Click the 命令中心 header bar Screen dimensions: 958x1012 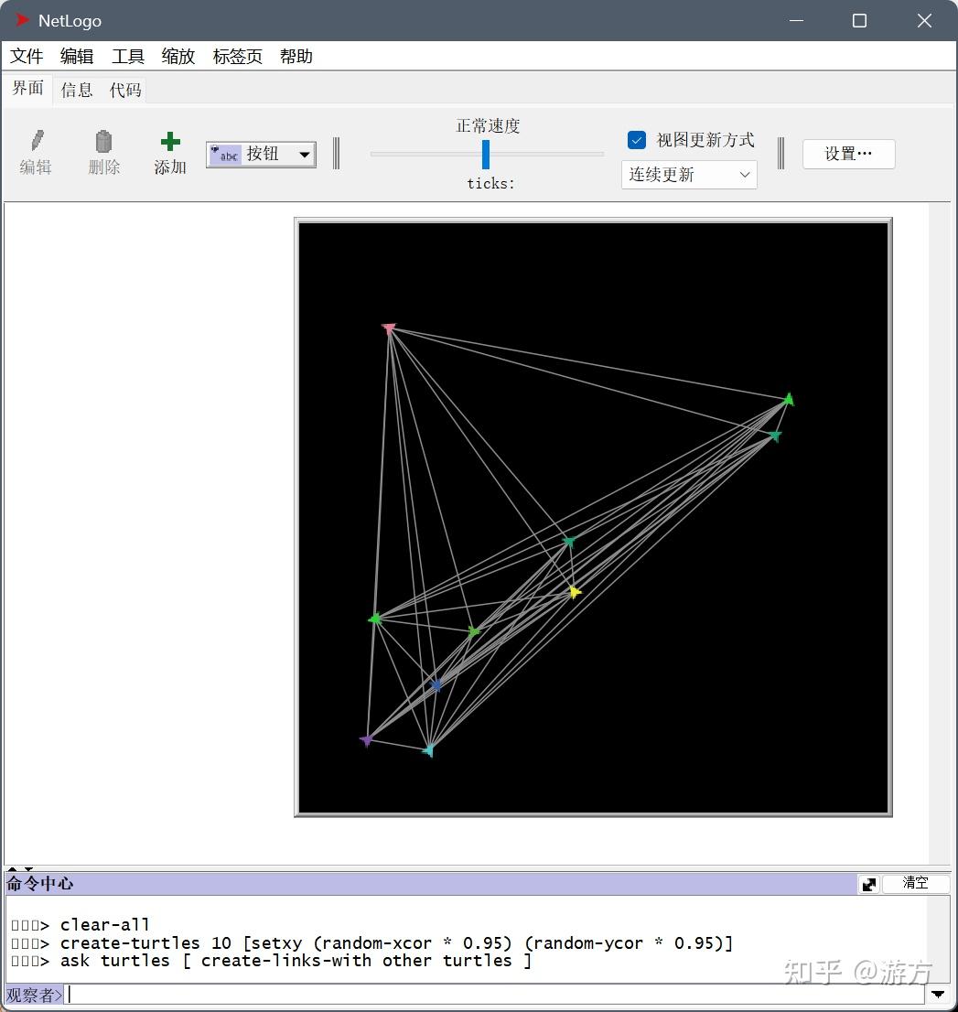[x=431, y=884]
